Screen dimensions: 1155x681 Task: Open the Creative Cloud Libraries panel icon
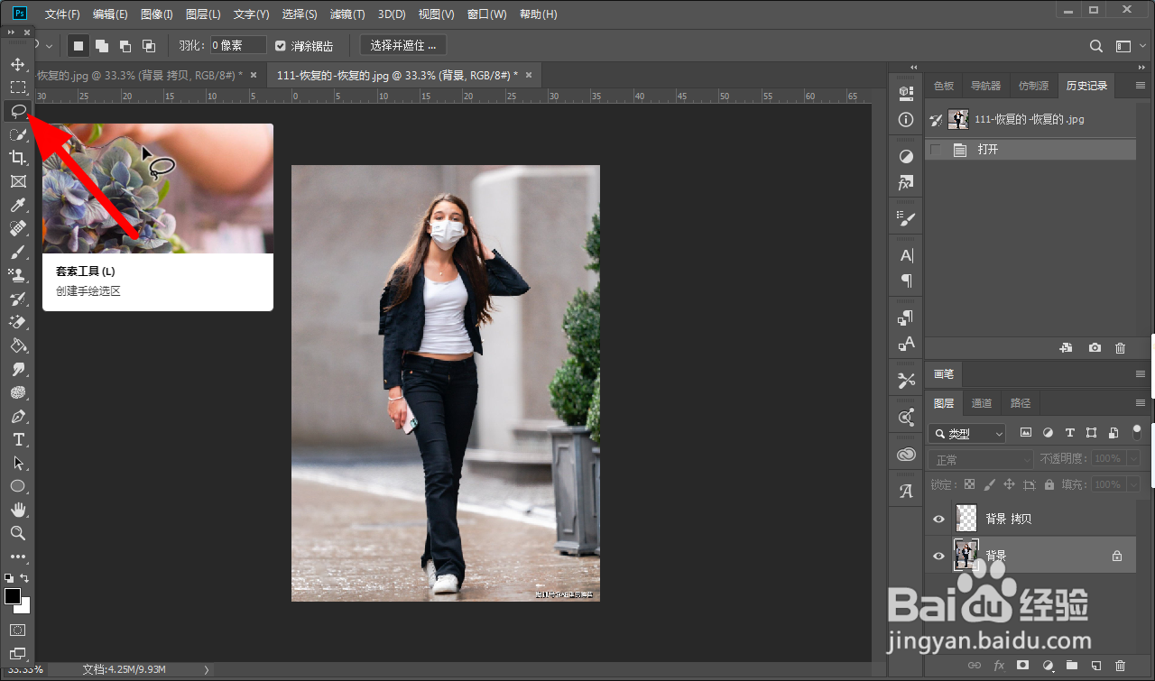point(906,455)
